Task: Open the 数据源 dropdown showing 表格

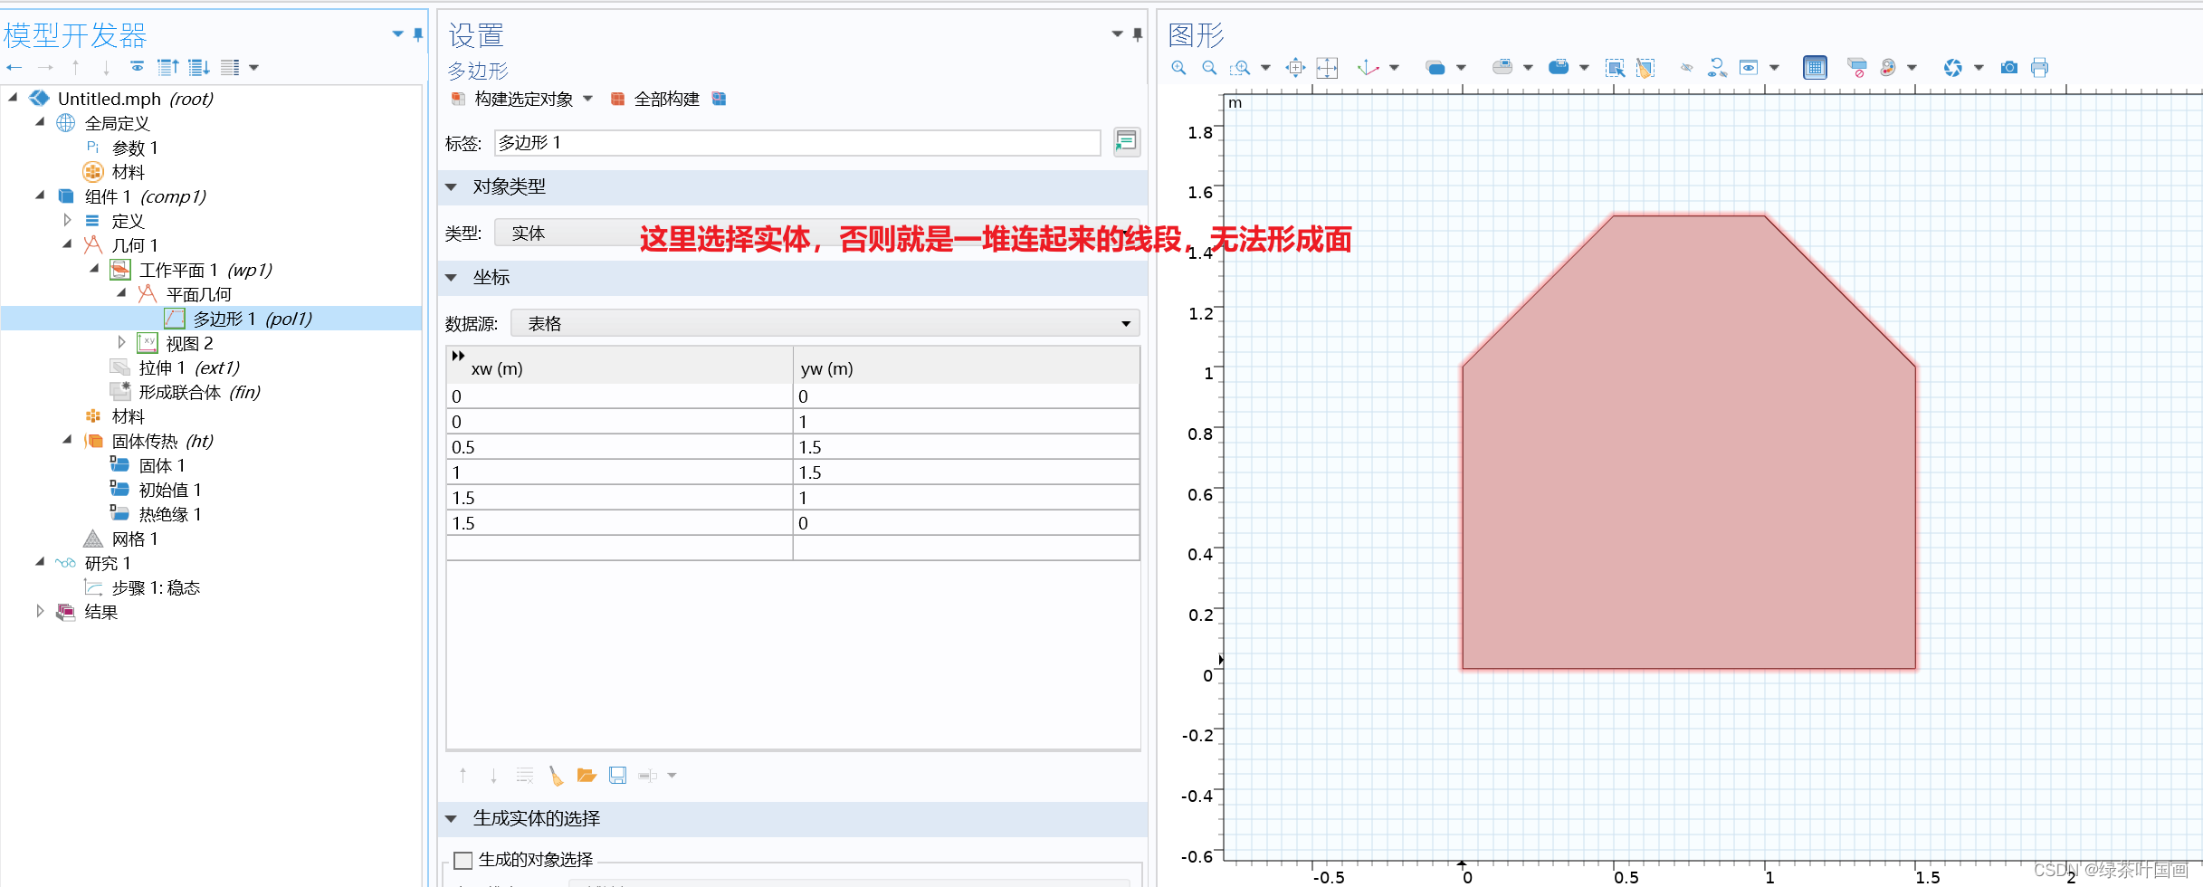Action: pyautogui.click(x=1125, y=322)
